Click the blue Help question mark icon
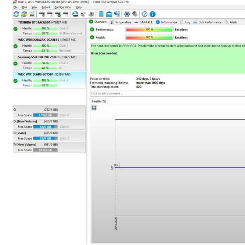The height and width of the screenshot is (245, 245). pyautogui.click(x=144, y=14)
